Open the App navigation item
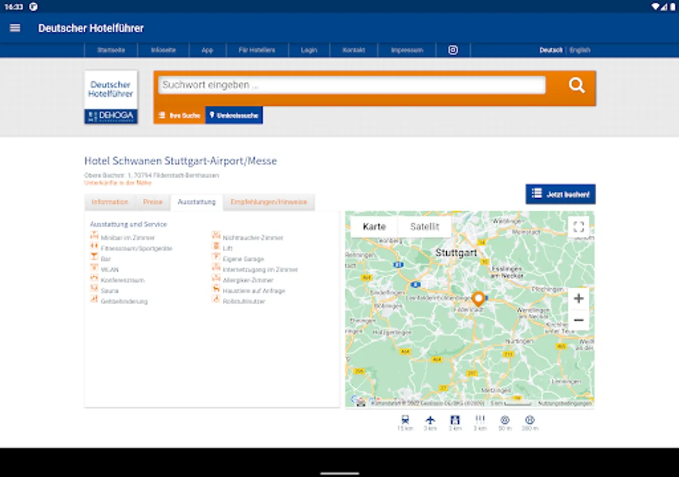 [x=207, y=50]
